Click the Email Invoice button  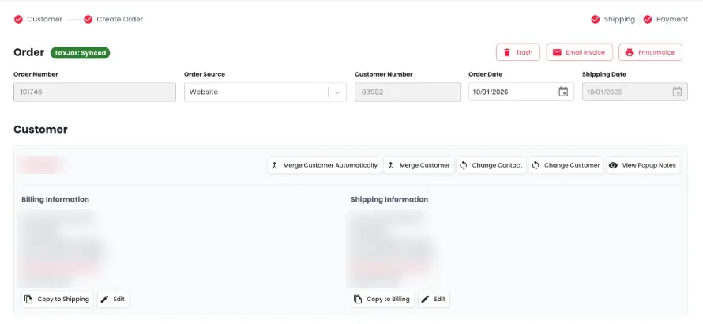point(579,52)
